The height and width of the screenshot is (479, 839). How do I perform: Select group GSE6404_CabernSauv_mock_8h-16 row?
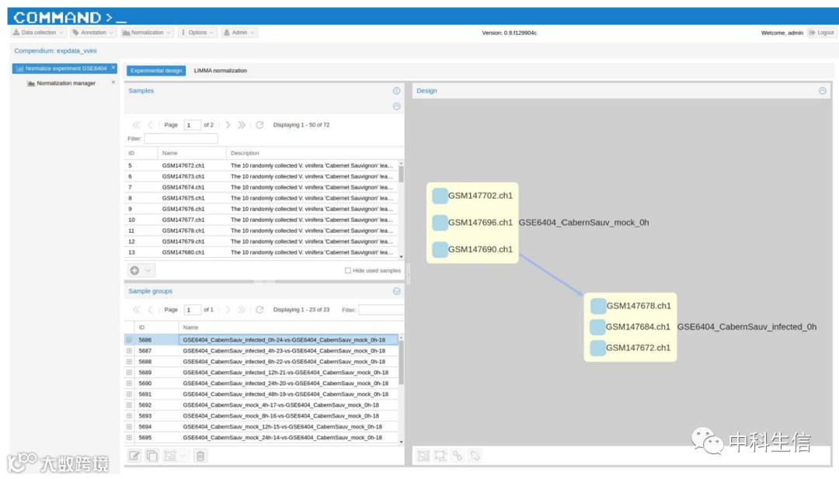(x=262, y=416)
